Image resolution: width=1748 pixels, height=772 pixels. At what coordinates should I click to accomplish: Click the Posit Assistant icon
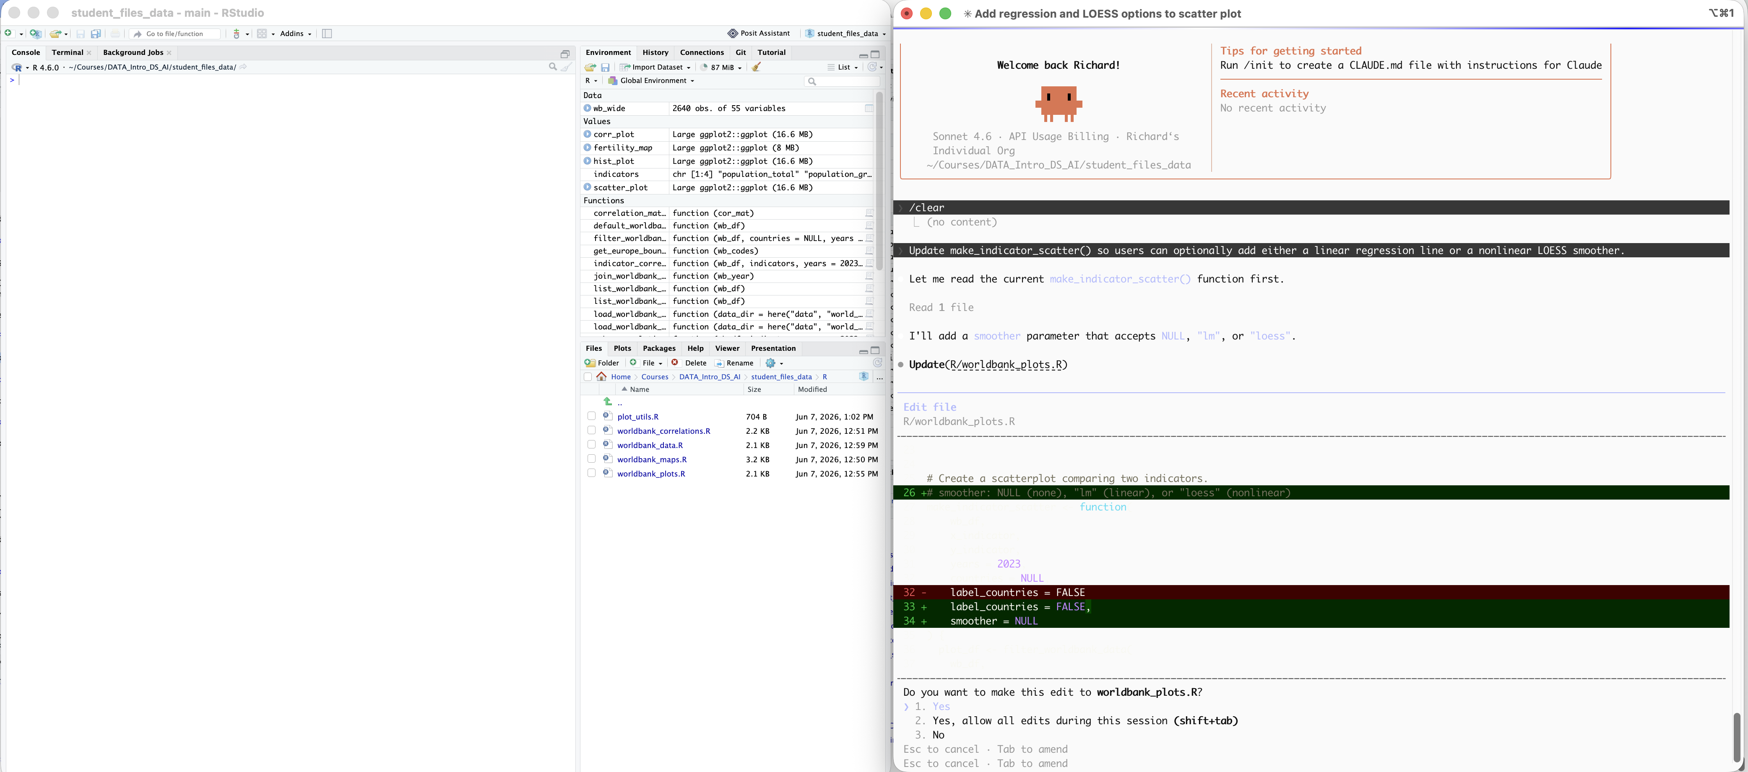732,33
